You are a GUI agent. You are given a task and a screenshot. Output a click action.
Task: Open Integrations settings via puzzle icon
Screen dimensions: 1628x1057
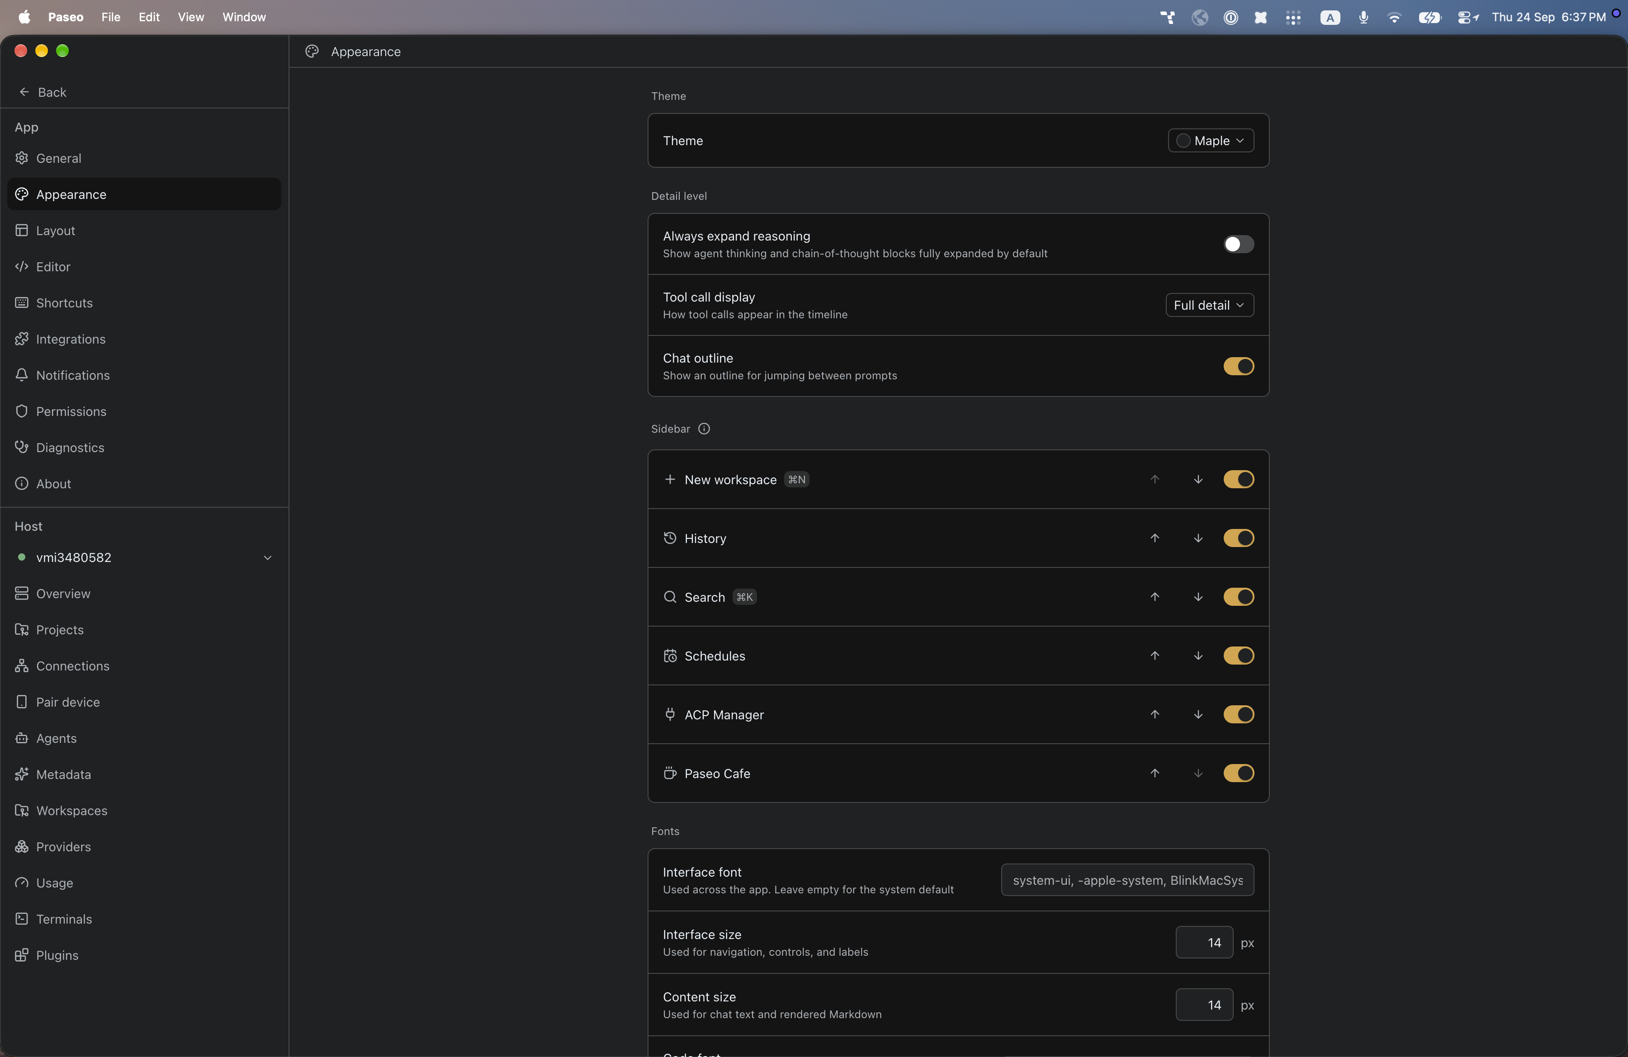(x=22, y=339)
